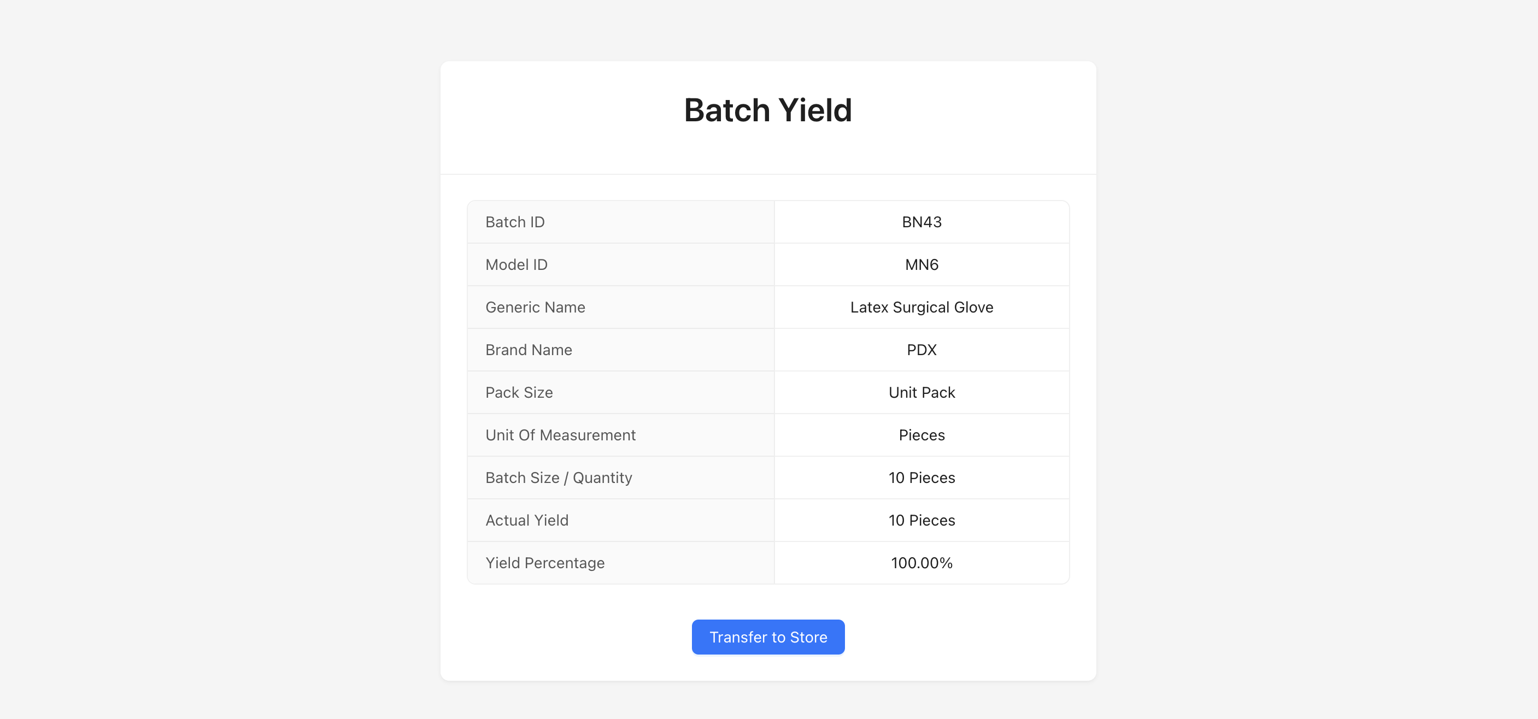Select the Batch Yield page title

(x=768, y=110)
